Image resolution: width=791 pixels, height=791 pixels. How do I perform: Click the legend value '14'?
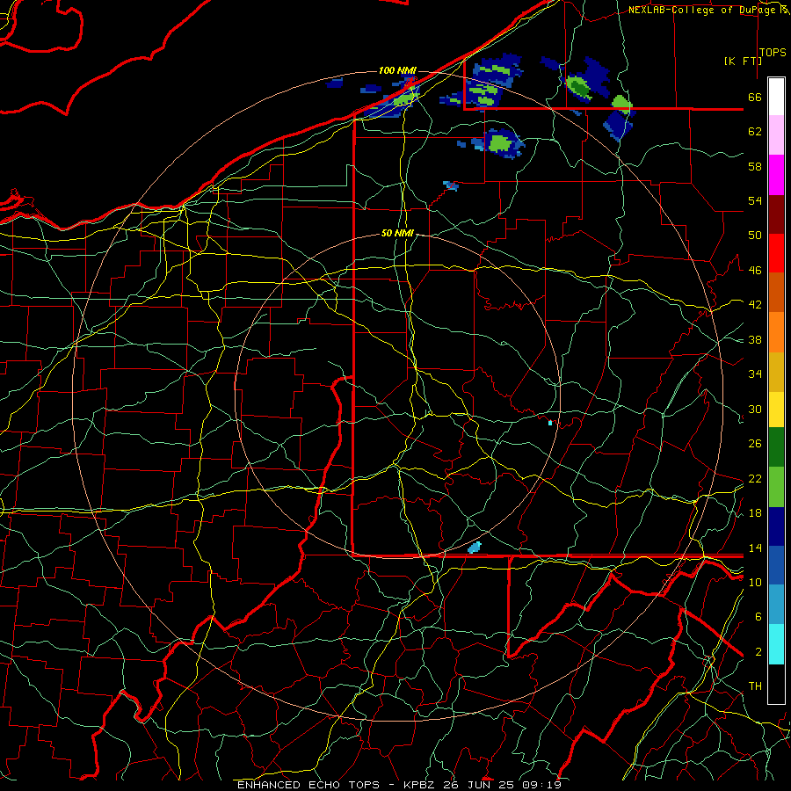pos(755,548)
